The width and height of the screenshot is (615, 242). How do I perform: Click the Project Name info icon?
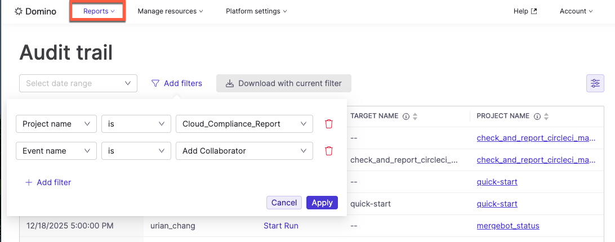(537, 116)
